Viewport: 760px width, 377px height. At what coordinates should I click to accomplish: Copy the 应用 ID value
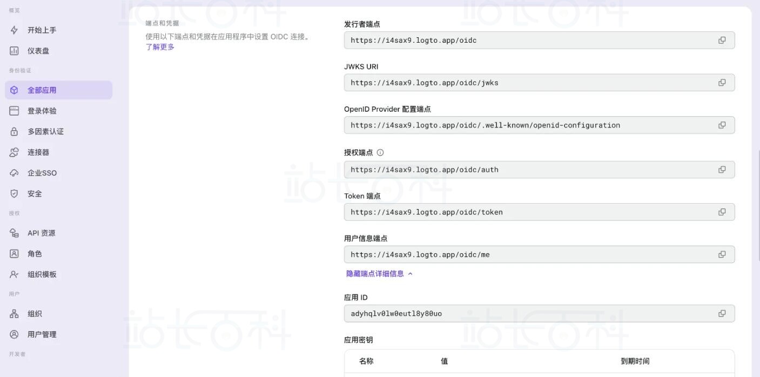point(722,313)
